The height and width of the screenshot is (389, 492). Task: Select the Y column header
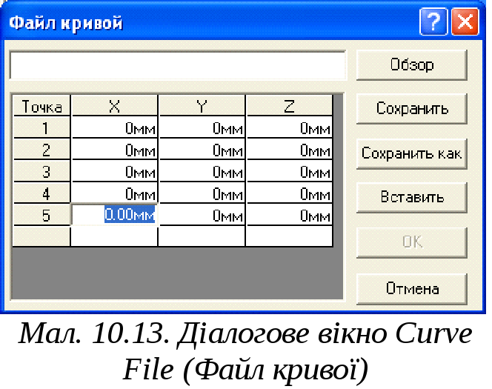click(x=202, y=106)
